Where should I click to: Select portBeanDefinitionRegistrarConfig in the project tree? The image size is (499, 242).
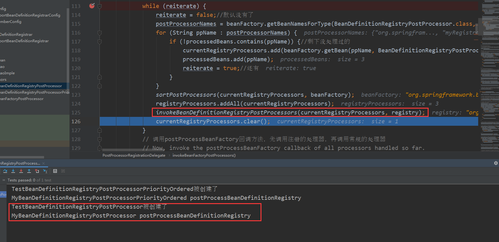[x=30, y=15]
